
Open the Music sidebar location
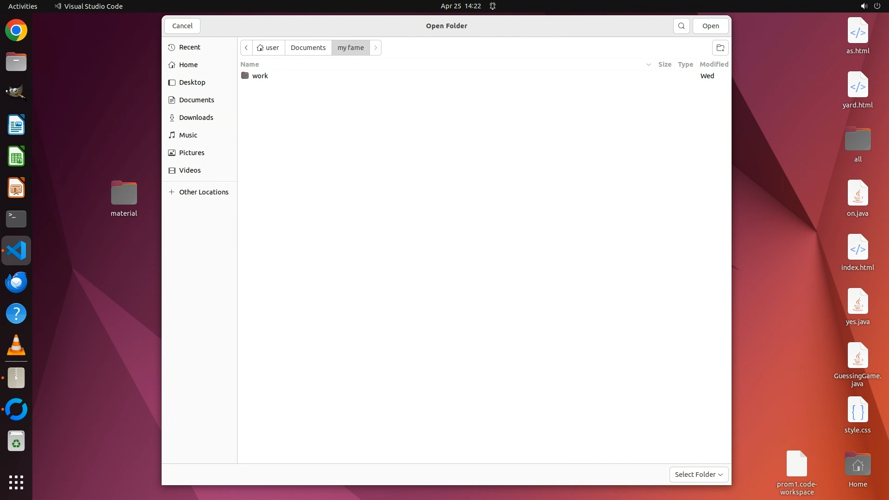(188, 135)
